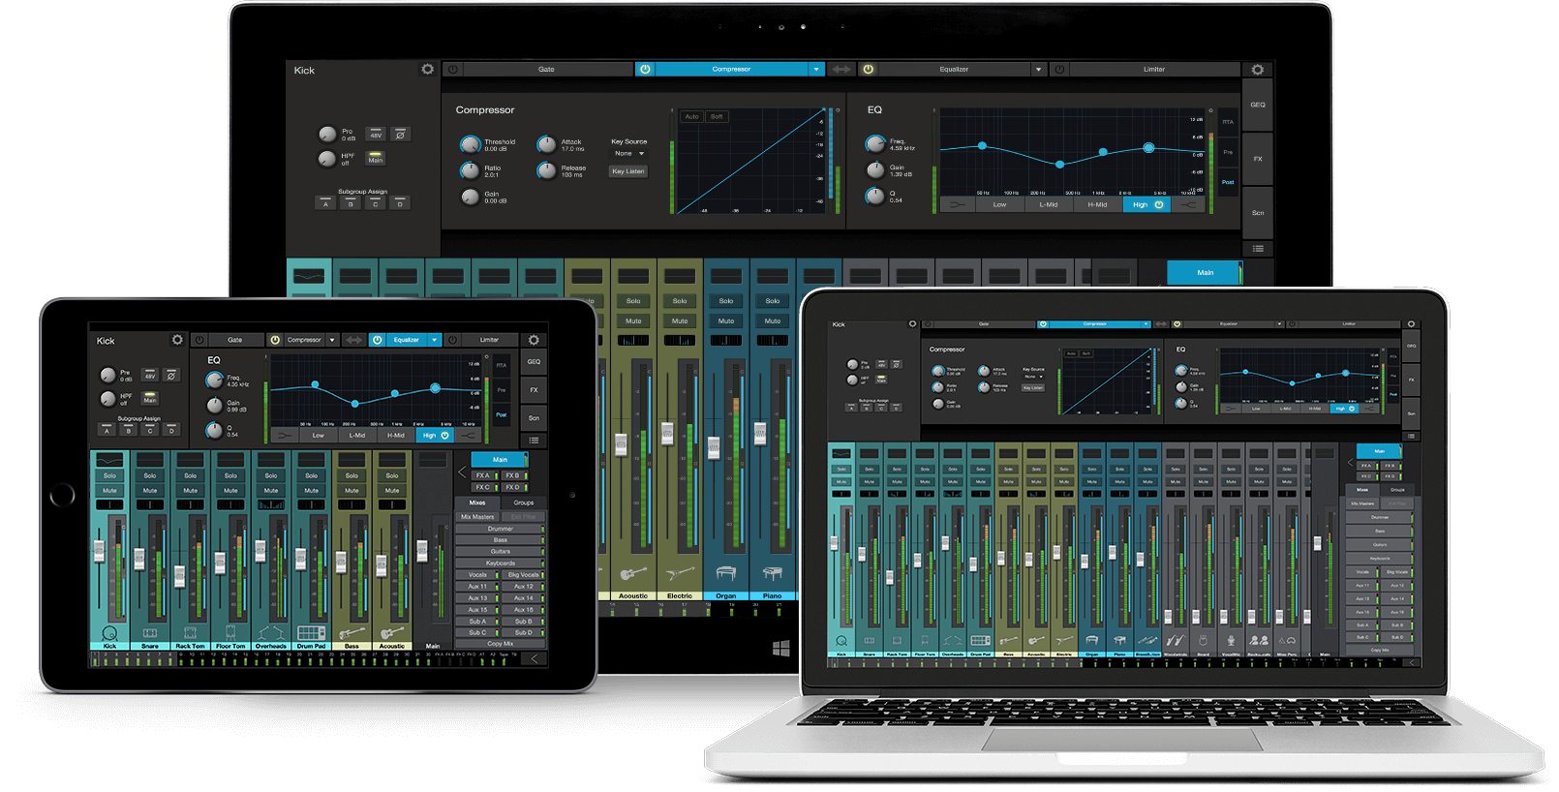Select the VocalMic microphone icon on laptop

coord(1231,641)
